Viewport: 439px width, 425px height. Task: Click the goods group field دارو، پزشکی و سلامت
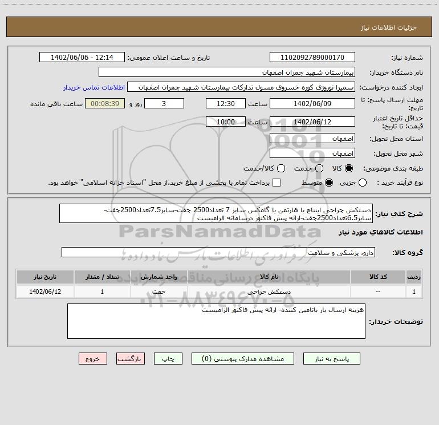[218, 252]
